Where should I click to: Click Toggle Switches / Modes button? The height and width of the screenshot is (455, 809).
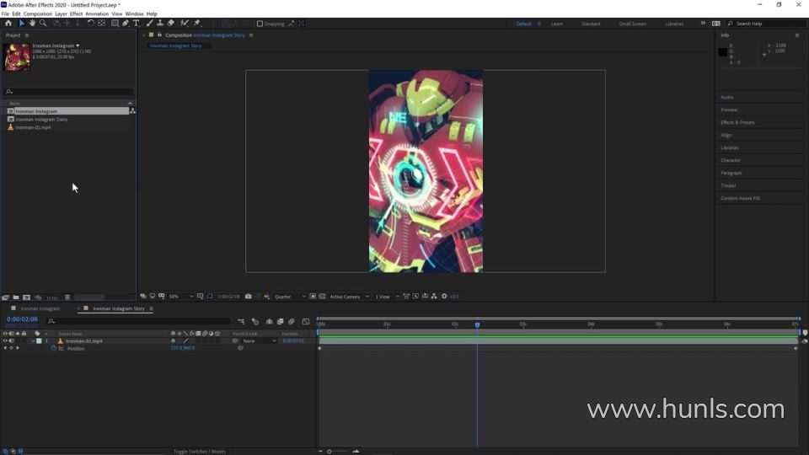coord(199,452)
